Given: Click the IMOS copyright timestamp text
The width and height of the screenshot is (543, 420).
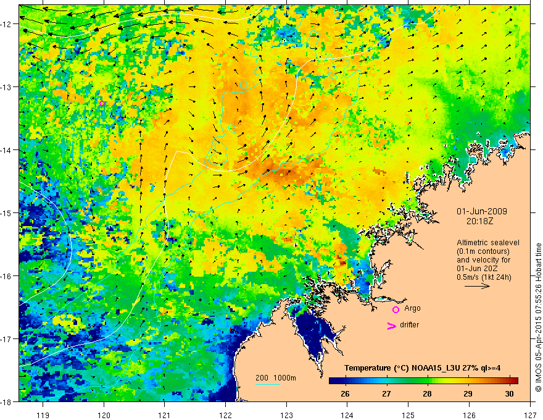Looking at the screenshot, I should pyautogui.click(x=538, y=317).
